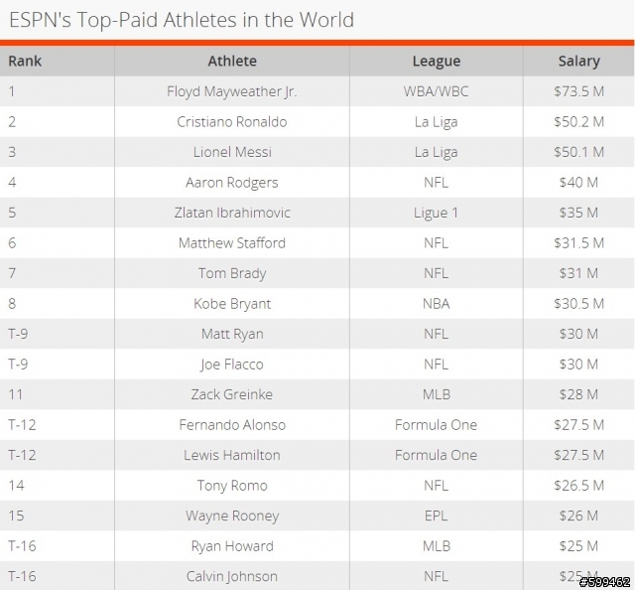
Task: Select the Athlete column header
Action: pos(232,61)
